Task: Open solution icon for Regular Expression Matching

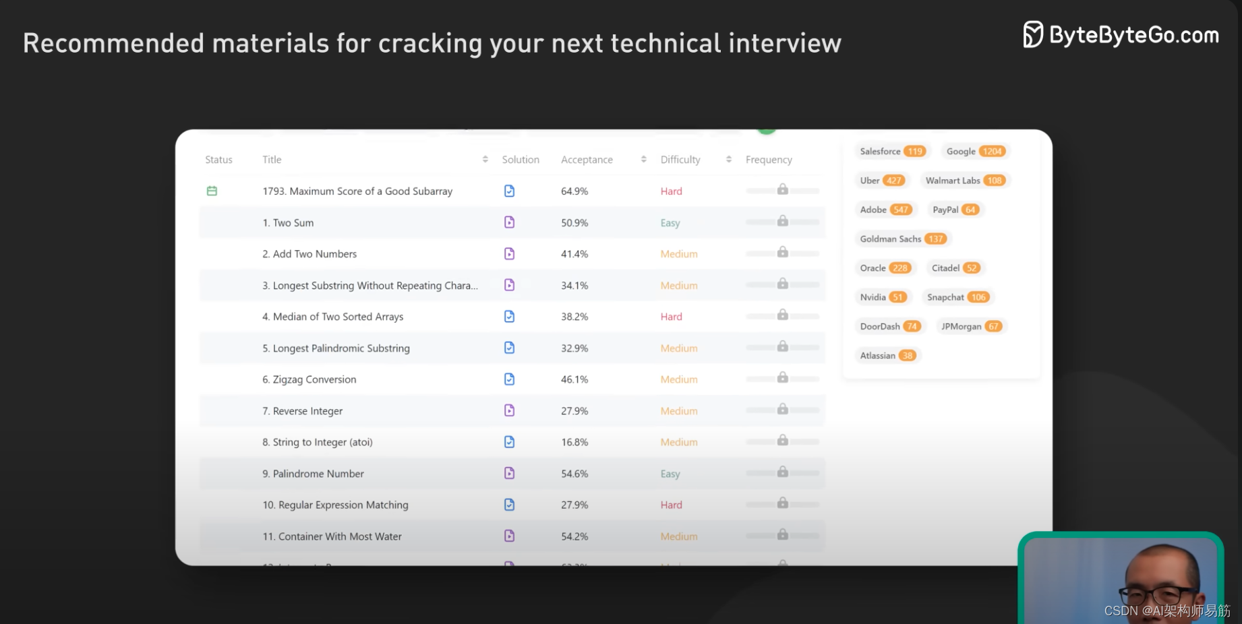Action: (509, 505)
